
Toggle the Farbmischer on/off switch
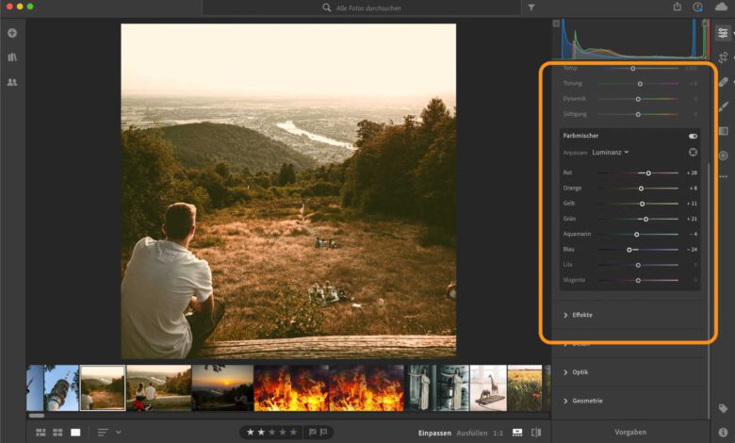[x=694, y=136]
